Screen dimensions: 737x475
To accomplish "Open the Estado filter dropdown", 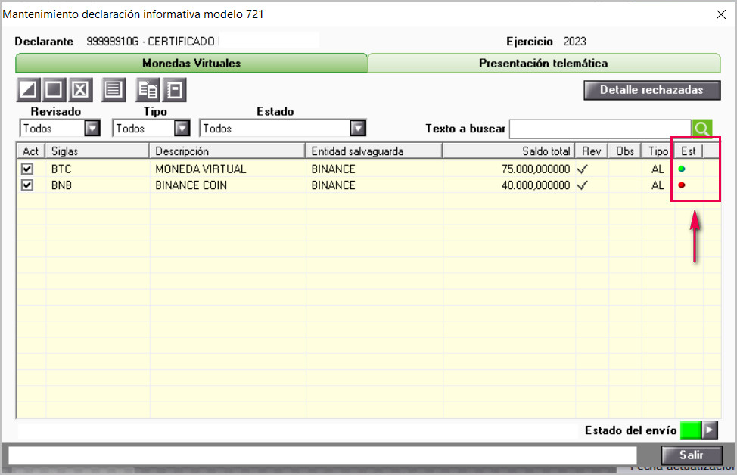I will [x=358, y=129].
